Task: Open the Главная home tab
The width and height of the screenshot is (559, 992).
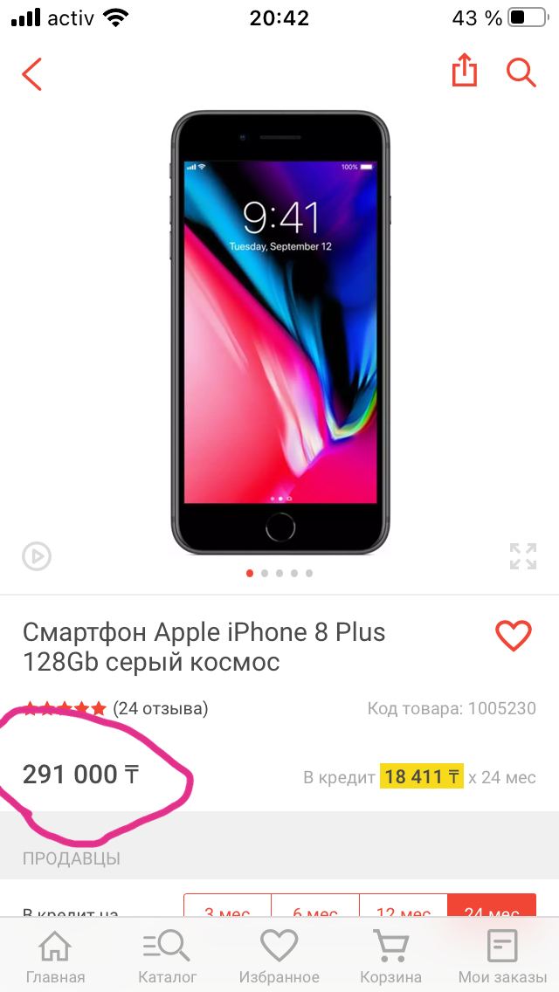Action: pyautogui.click(x=55, y=956)
